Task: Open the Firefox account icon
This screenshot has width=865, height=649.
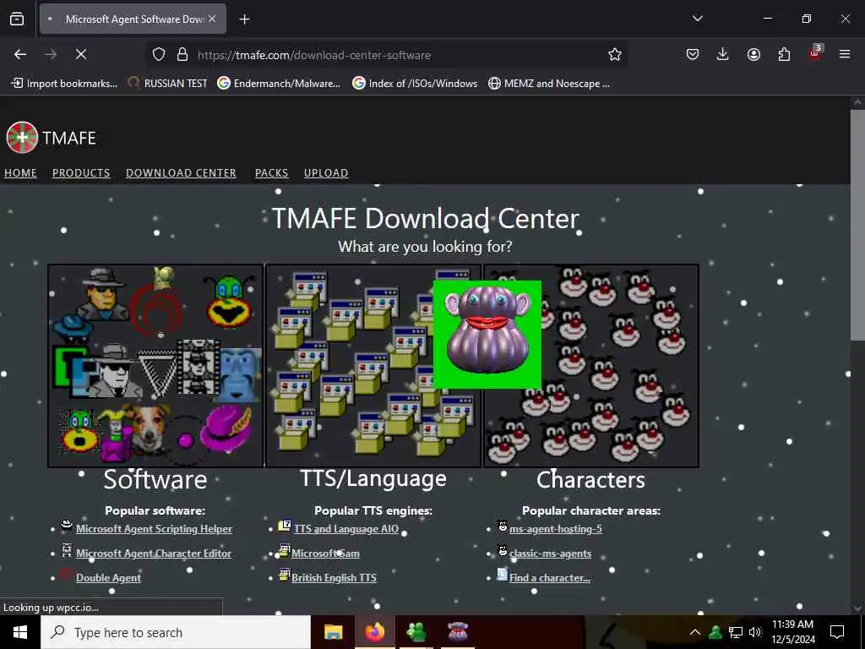Action: tap(753, 54)
